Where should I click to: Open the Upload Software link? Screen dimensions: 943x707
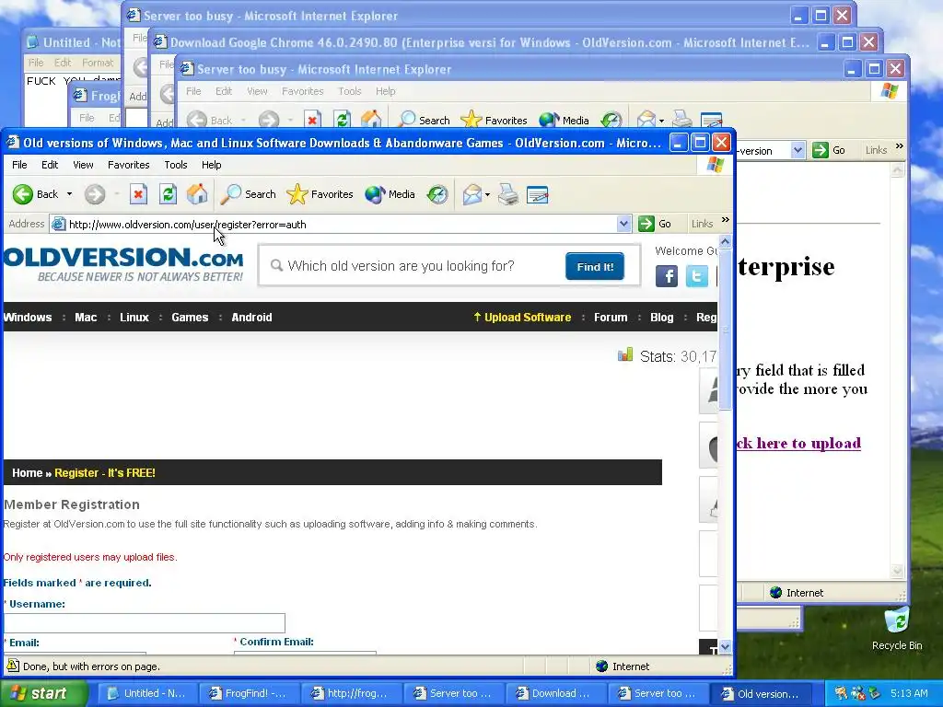tap(522, 317)
